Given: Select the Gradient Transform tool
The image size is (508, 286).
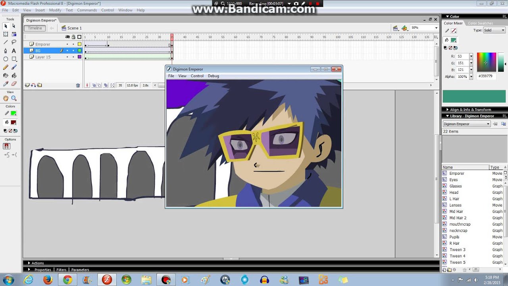Looking at the screenshot, I should pos(14,34).
